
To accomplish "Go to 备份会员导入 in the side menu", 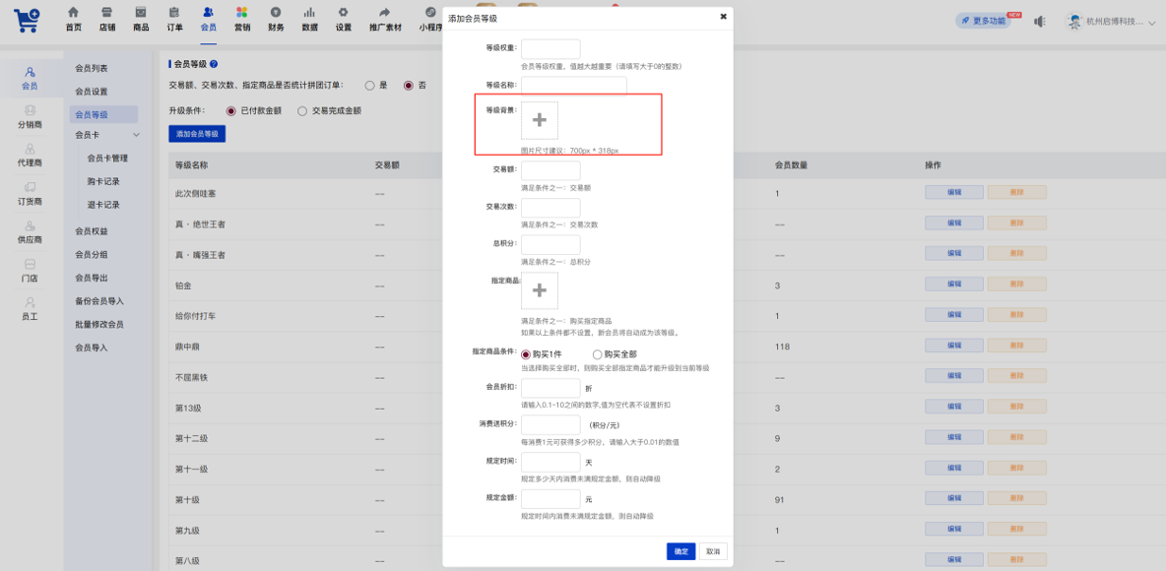I will (99, 301).
